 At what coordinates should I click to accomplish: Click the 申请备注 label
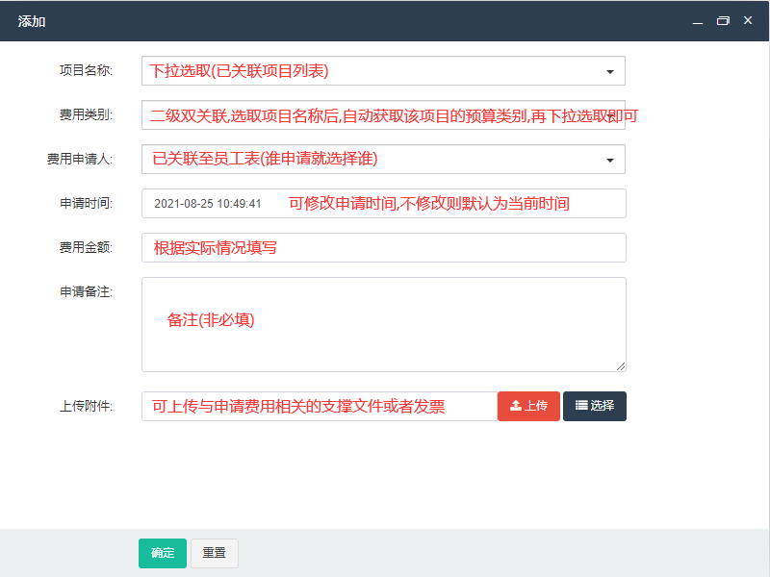point(86,292)
